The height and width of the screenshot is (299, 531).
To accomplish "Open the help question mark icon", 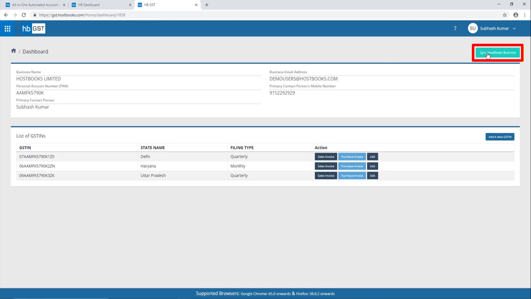I will [x=455, y=28].
